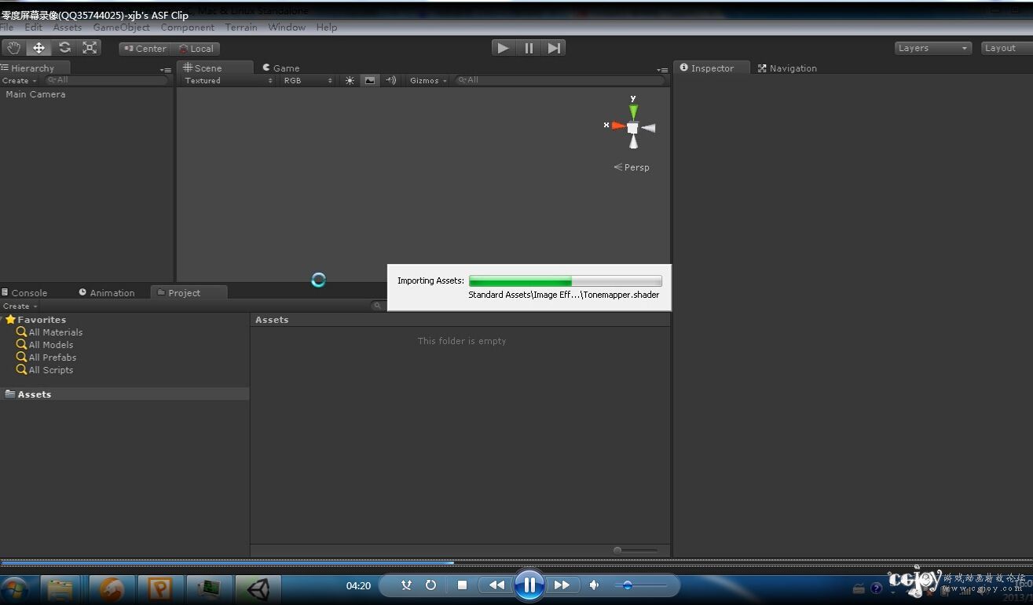Viewport: 1033px width, 605px height.
Task: Click the Hierarchy search field
Action: (107, 80)
